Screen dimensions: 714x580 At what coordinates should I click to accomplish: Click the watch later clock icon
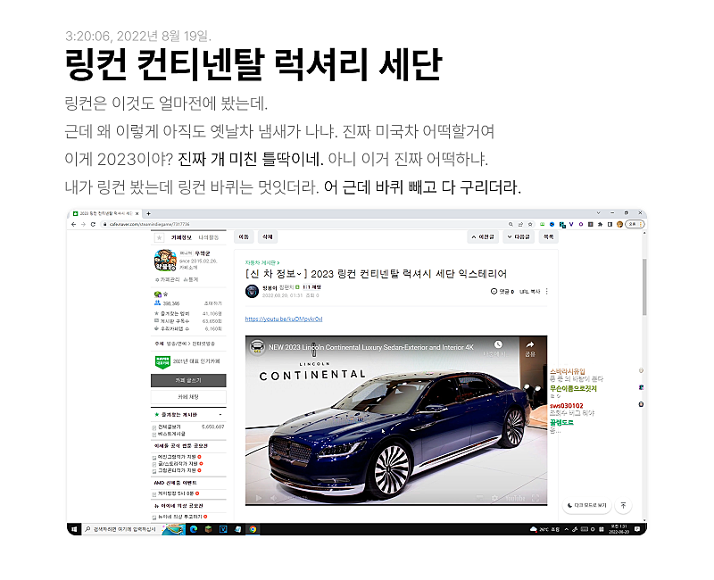(x=498, y=344)
